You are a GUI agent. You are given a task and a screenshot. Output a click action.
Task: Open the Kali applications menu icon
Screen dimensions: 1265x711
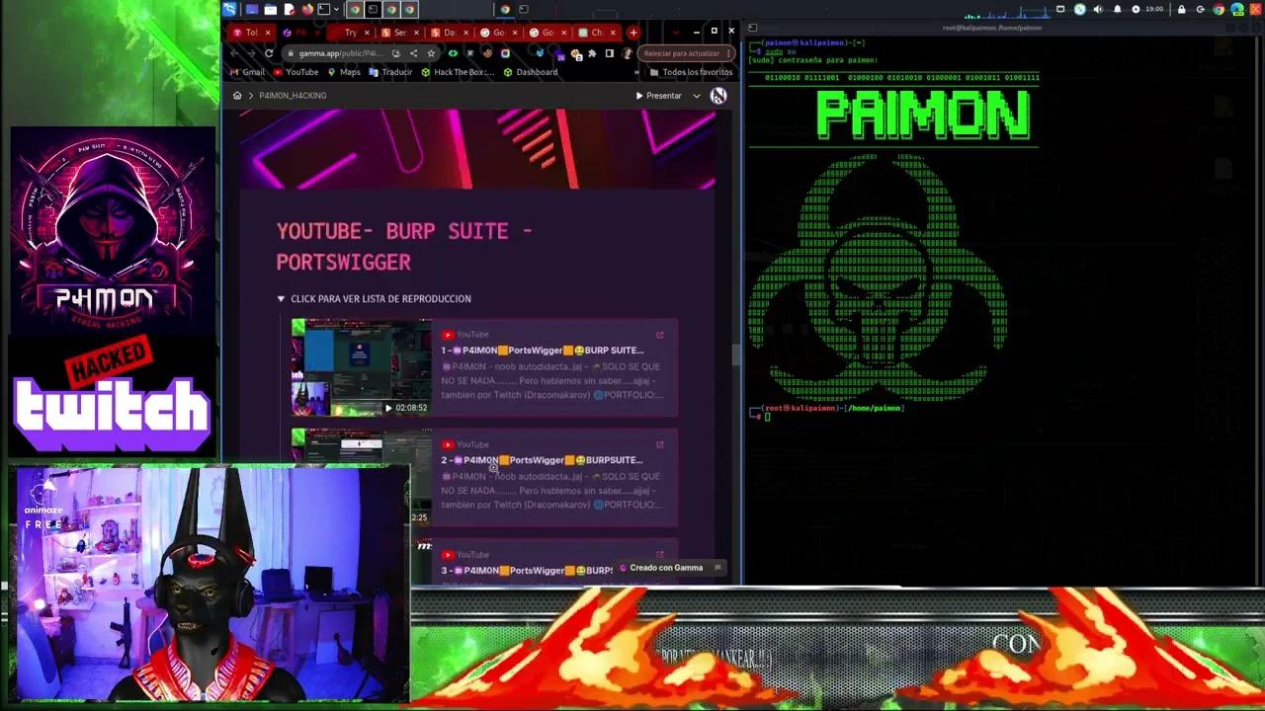click(x=230, y=10)
